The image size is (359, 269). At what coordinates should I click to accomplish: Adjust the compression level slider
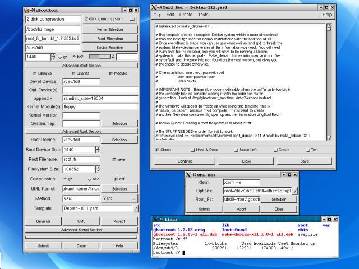pos(100,57)
